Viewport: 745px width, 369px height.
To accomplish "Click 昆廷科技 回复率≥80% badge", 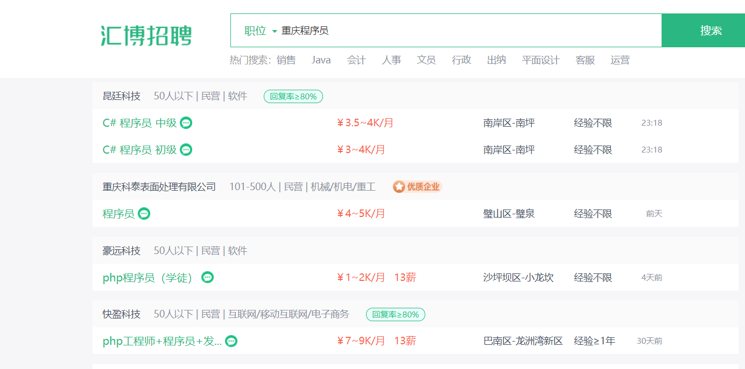I will coord(293,97).
